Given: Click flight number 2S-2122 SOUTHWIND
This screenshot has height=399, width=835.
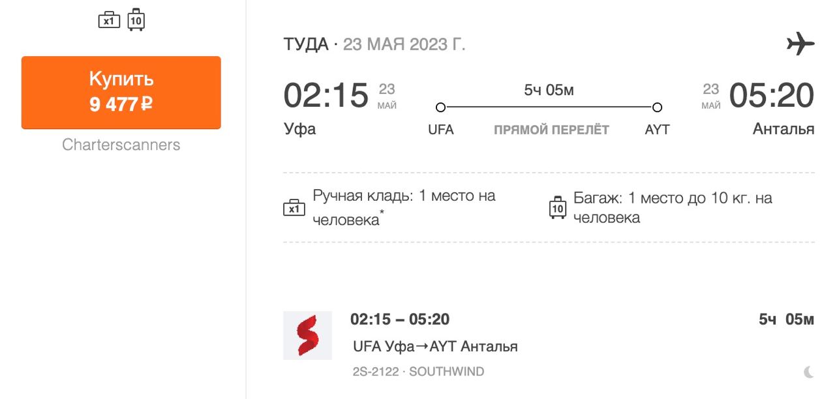Looking at the screenshot, I should point(418,372).
